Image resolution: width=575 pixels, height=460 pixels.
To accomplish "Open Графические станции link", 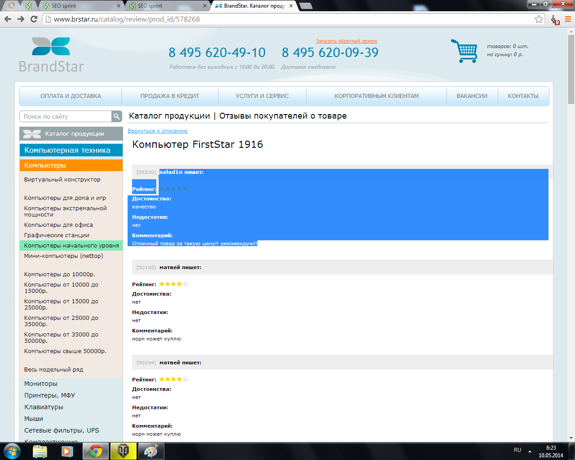I will (57, 235).
